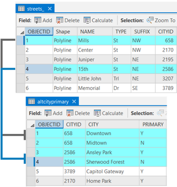Click the Midtown city cell
Screen dimensions: 177x187
click(x=112, y=143)
